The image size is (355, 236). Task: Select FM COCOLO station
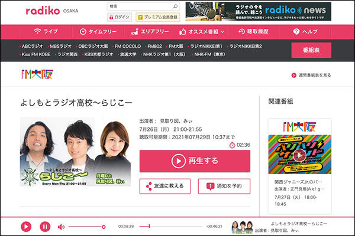127,46
